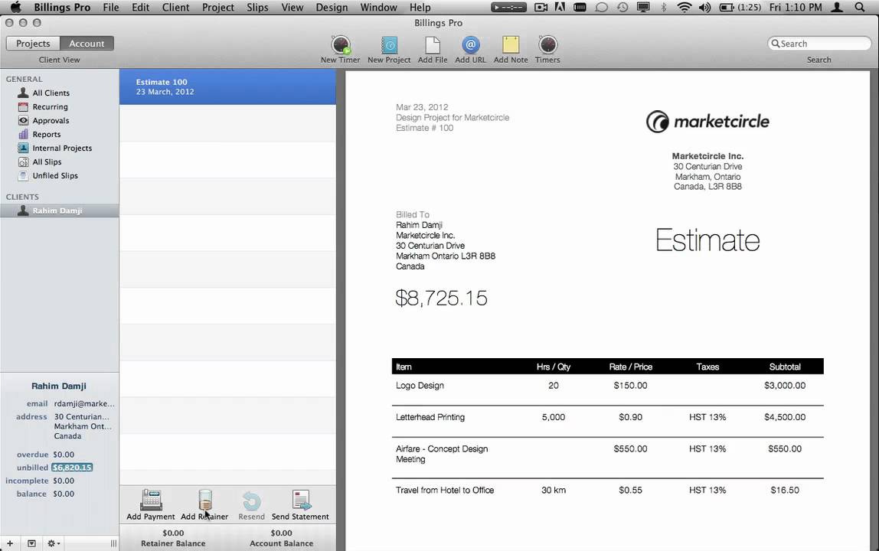Viewport: 879px width, 551px height.
Task: Open the Slips menu
Action: pyautogui.click(x=257, y=8)
